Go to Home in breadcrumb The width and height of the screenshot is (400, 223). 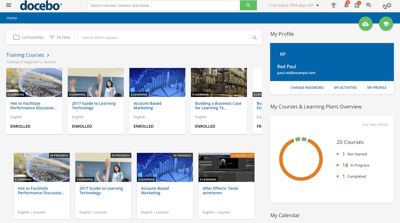tap(12, 18)
